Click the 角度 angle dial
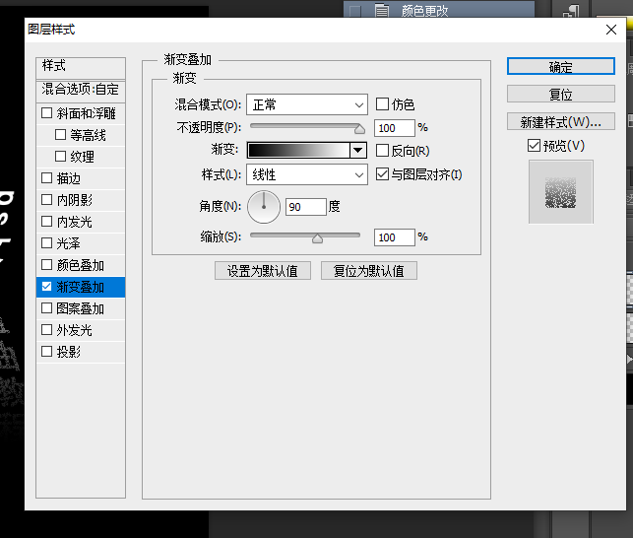Image resolution: width=633 pixels, height=538 pixels. point(264,207)
